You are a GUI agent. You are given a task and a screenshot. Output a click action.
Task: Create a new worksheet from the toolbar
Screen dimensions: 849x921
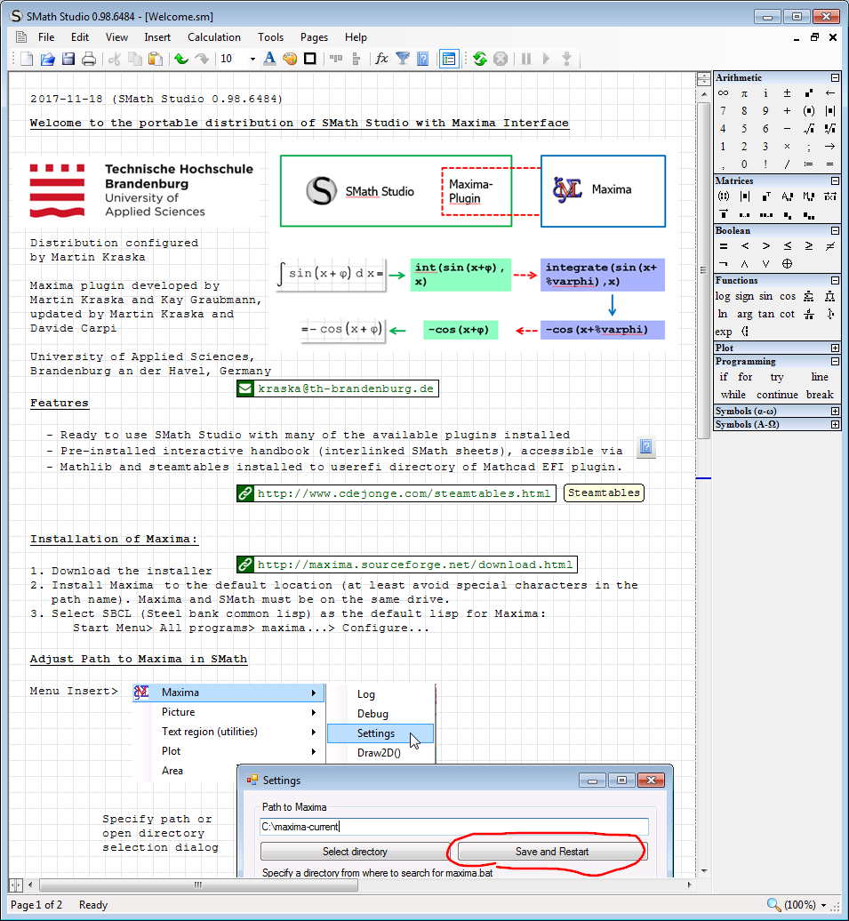coord(27,59)
